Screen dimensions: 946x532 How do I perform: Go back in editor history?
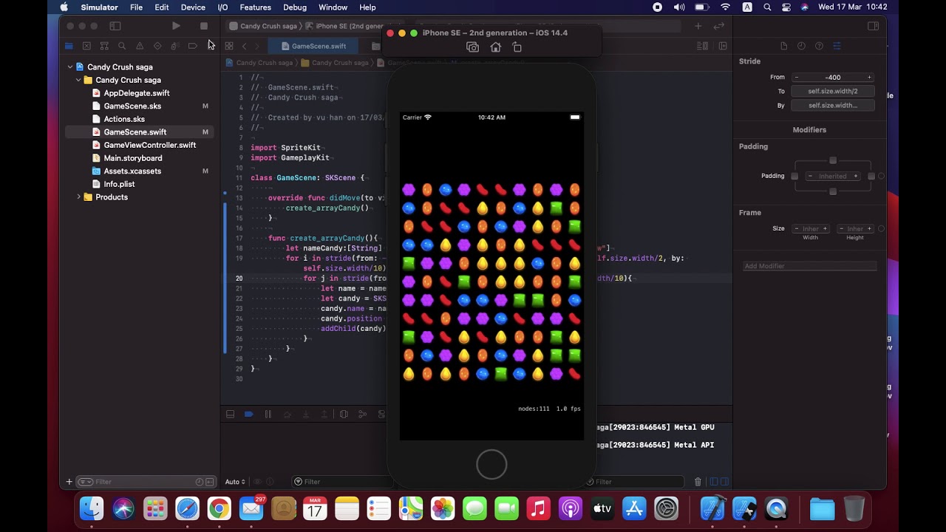click(x=244, y=46)
